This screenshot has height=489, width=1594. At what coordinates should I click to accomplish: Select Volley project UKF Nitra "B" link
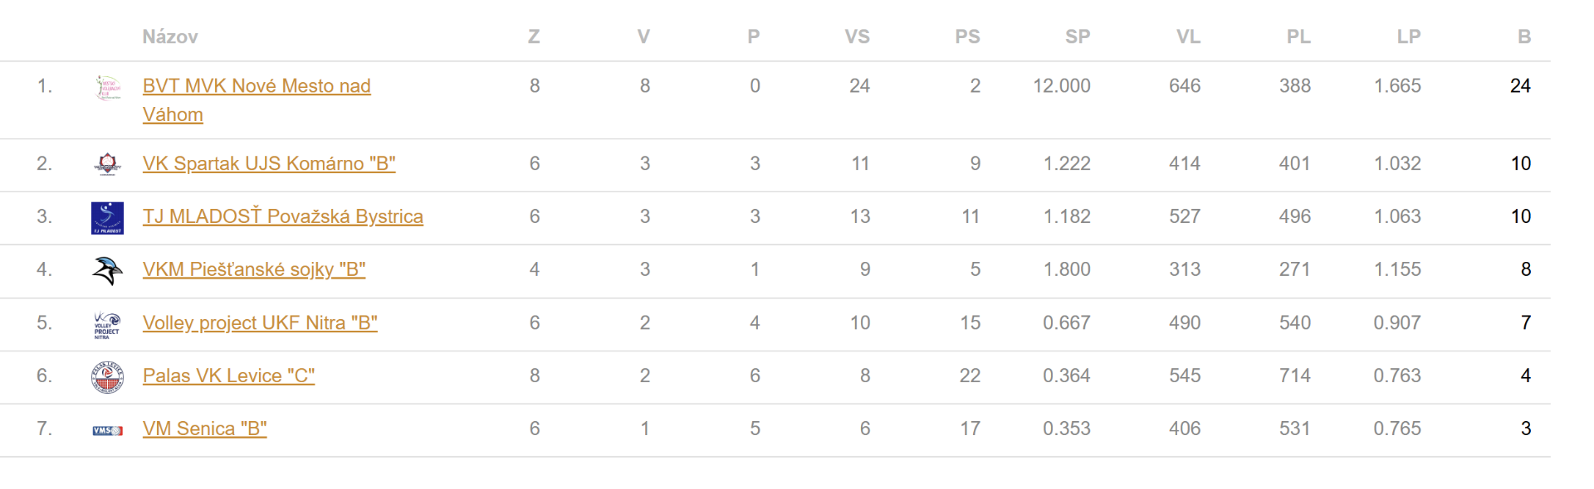point(260,323)
